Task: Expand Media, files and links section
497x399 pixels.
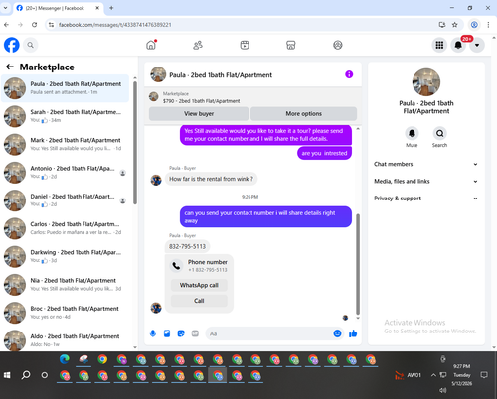Action: click(426, 182)
